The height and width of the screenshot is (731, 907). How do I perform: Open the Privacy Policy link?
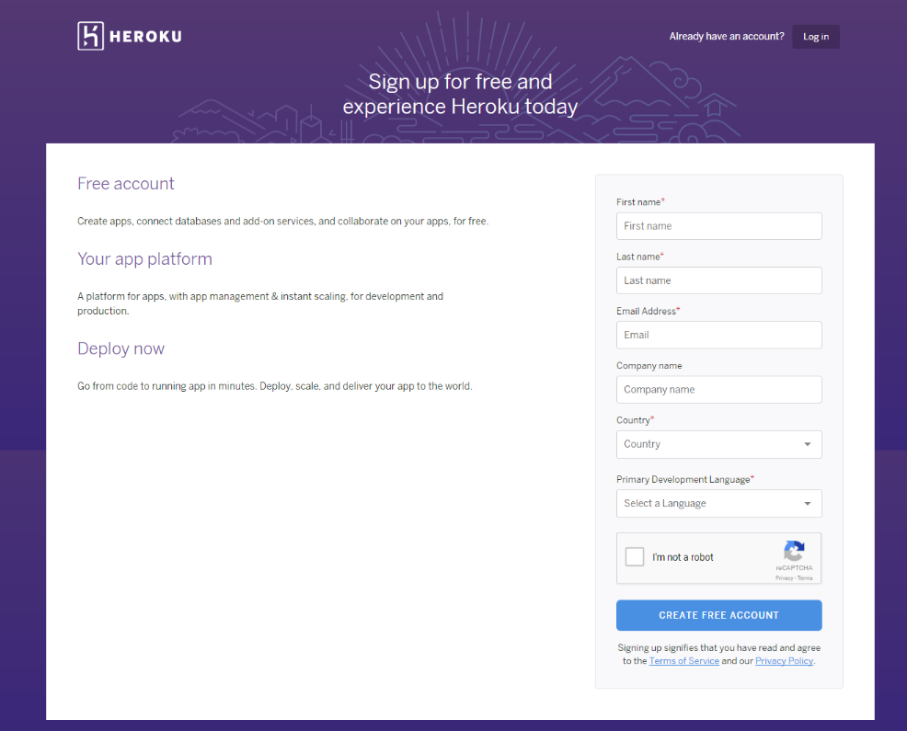tap(784, 660)
